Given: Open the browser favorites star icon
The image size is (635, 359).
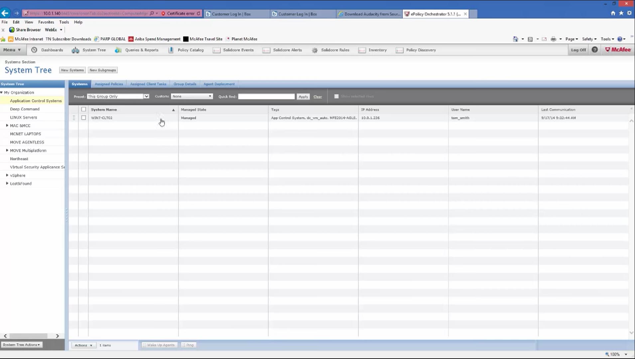Looking at the screenshot, I should [x=621, y=13].
